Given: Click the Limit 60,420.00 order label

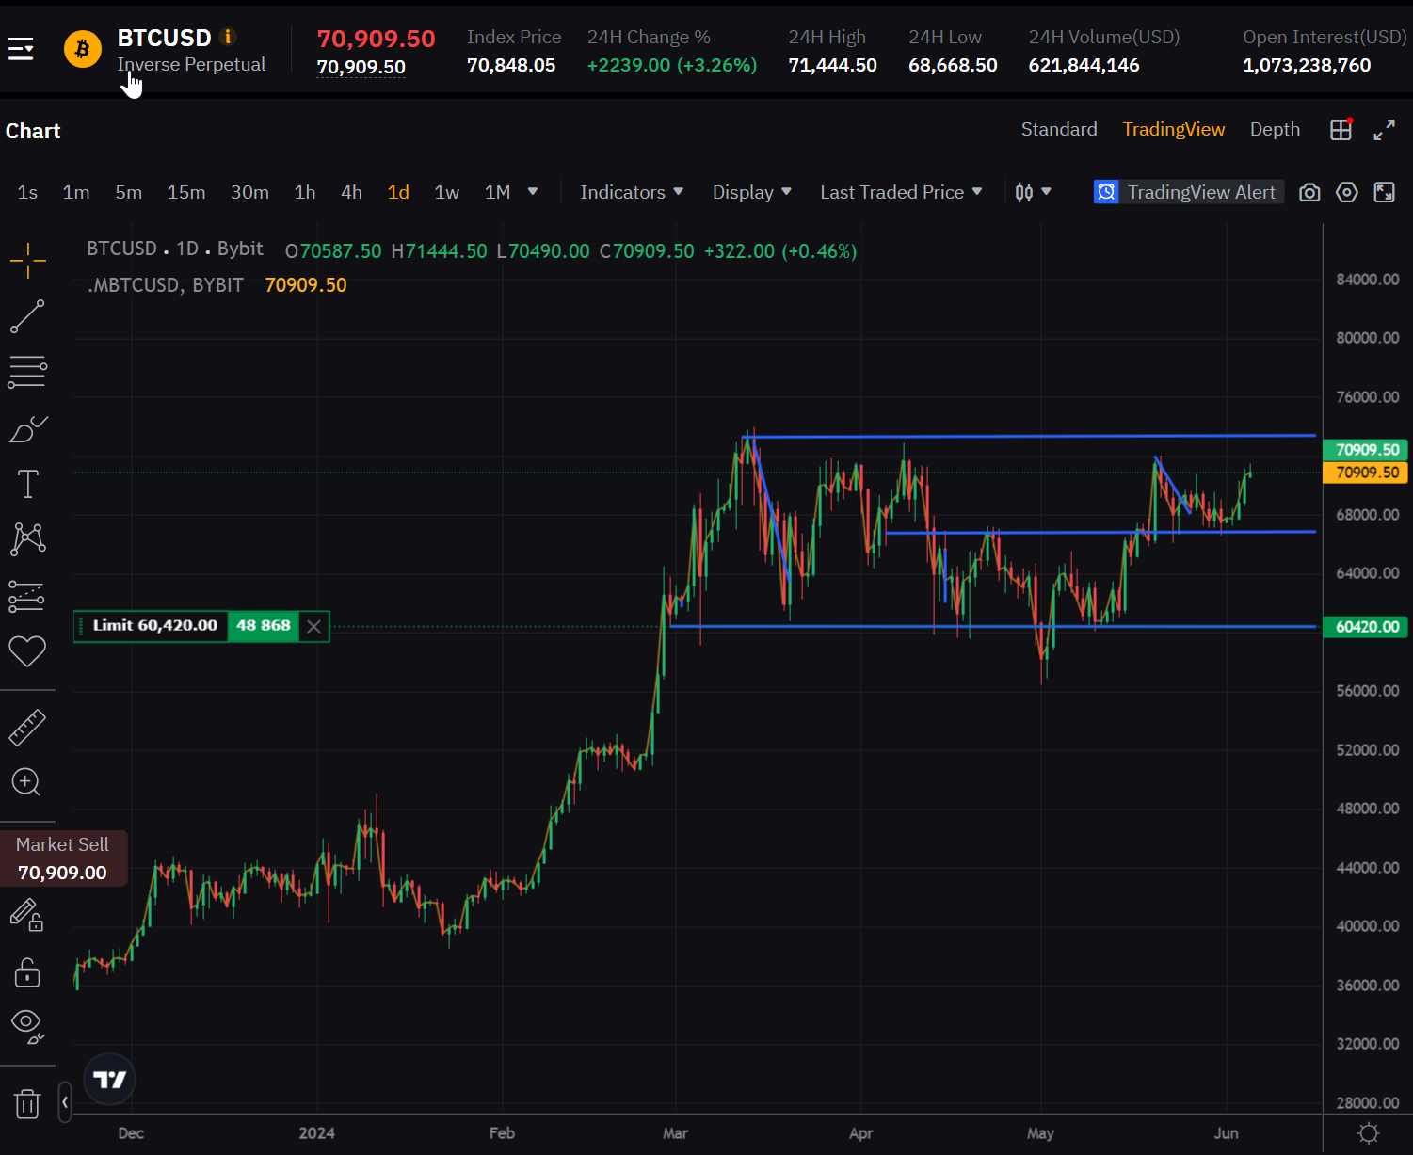Looking at the screenshot, I should point(154,626).
